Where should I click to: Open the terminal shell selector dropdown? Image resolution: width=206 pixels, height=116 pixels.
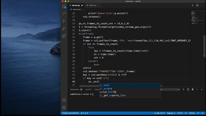tap(170, 90)
